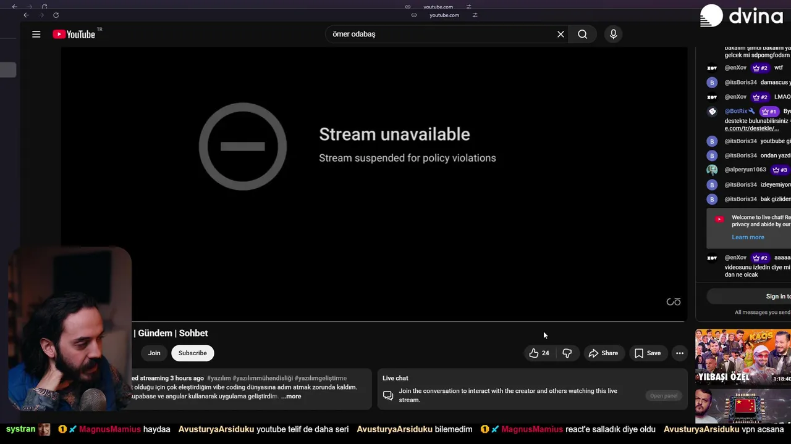This screenshot has height=444, width=791.
Task: Open the YILBAŞI ÖZEL recommended video thumbnail
Action: tap(743, 357)
